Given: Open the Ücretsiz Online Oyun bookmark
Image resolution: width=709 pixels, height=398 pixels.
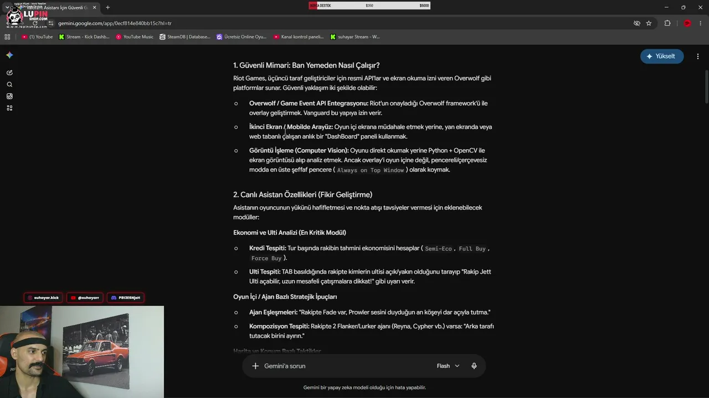Looking at the screenshot, I should [x=242, y=37].
